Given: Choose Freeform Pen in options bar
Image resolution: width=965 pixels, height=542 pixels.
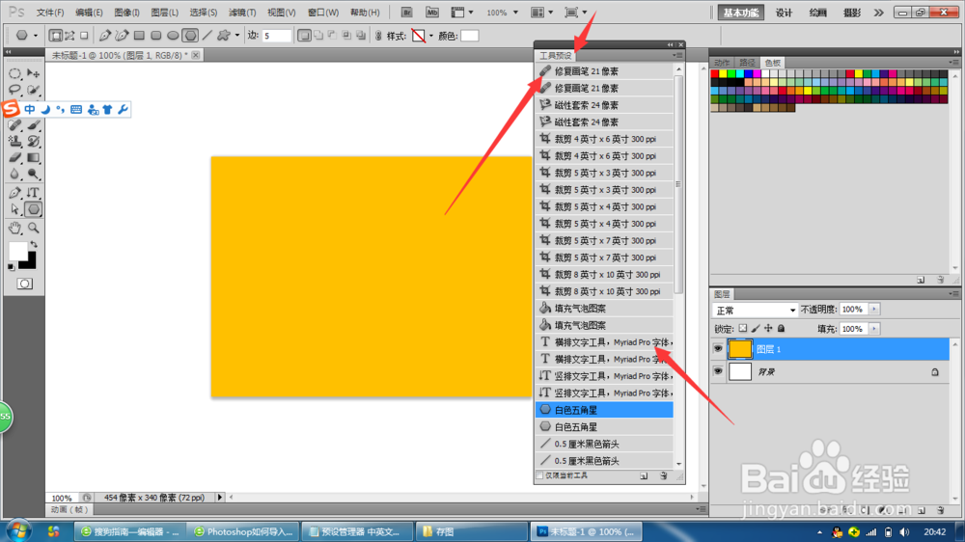Looking at the screenshot, I should pyautogui.click(x=122, y=36).
